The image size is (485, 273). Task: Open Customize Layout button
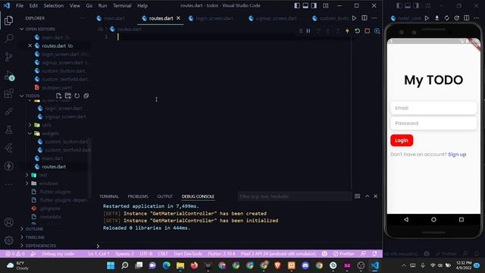point(326,5)
